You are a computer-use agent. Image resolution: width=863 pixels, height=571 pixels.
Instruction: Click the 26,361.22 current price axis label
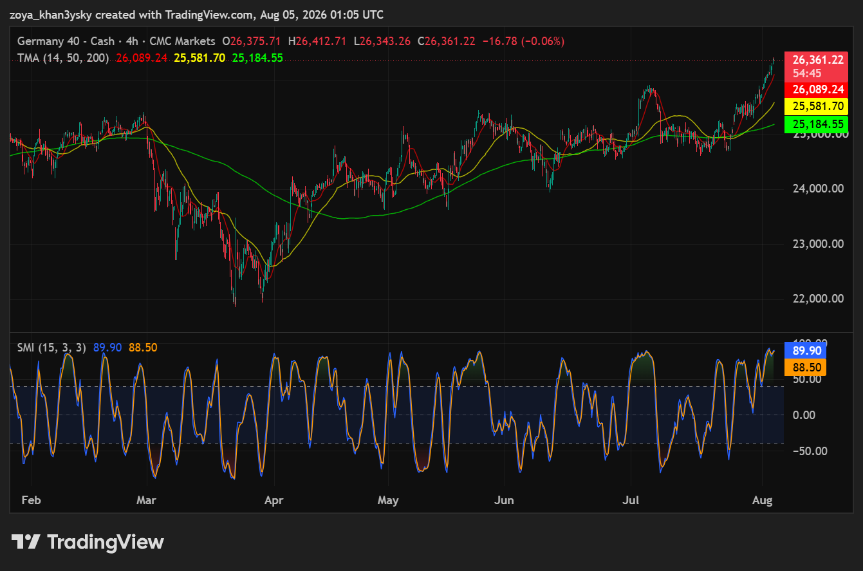(818, 60)
